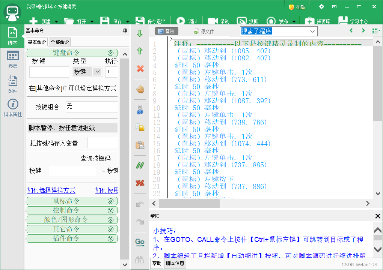Click the 执行 count field showing 1
Viewport: 383px width, 270px height.
(x=112, y=72)
